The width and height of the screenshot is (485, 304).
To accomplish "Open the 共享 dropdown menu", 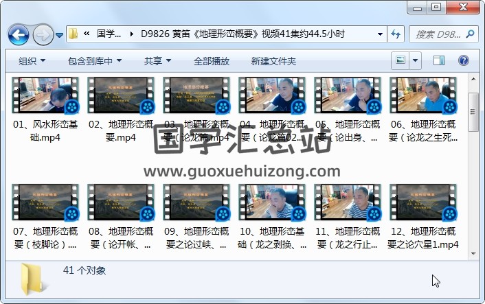I will tap(157, 61).
